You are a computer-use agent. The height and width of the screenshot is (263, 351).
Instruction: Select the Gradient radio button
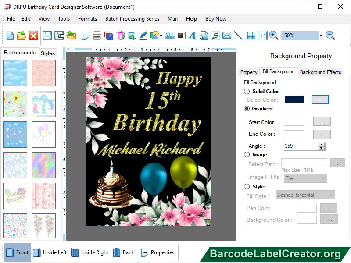point(247,109)
